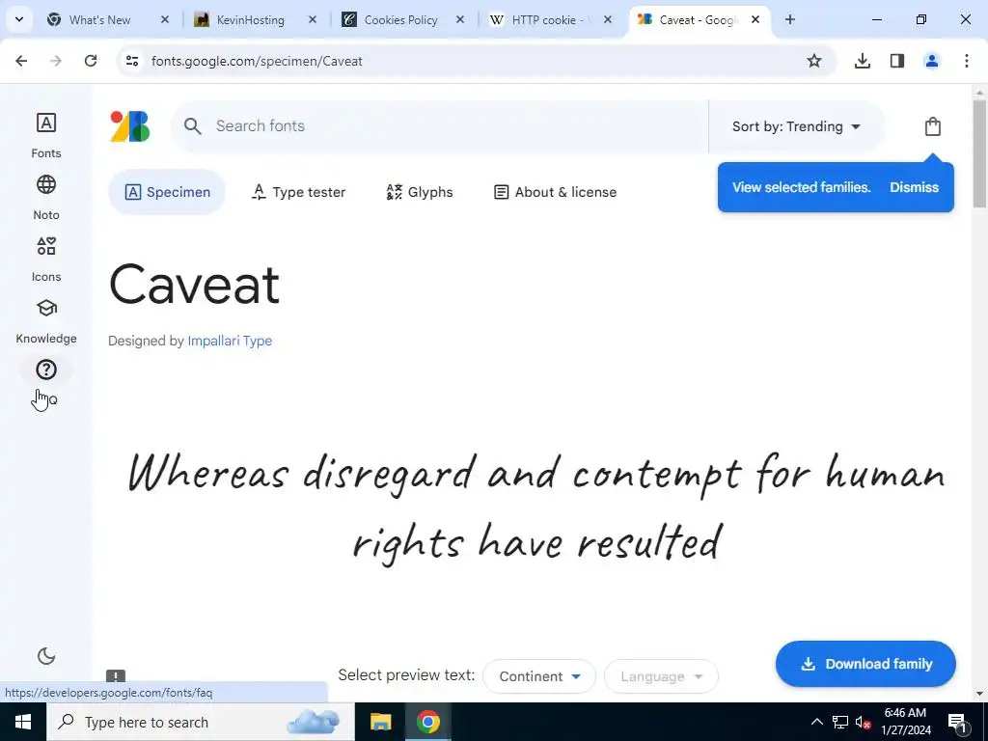This screenshot has width=988, height=741.
Task: Close the Cookies Policy tab
Action: pos(460,19)
